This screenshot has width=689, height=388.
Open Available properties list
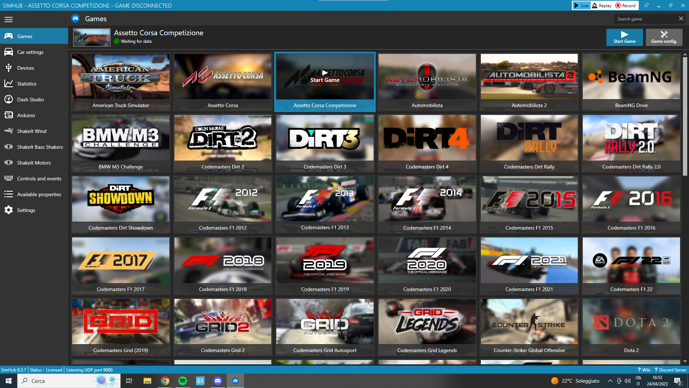34,194
